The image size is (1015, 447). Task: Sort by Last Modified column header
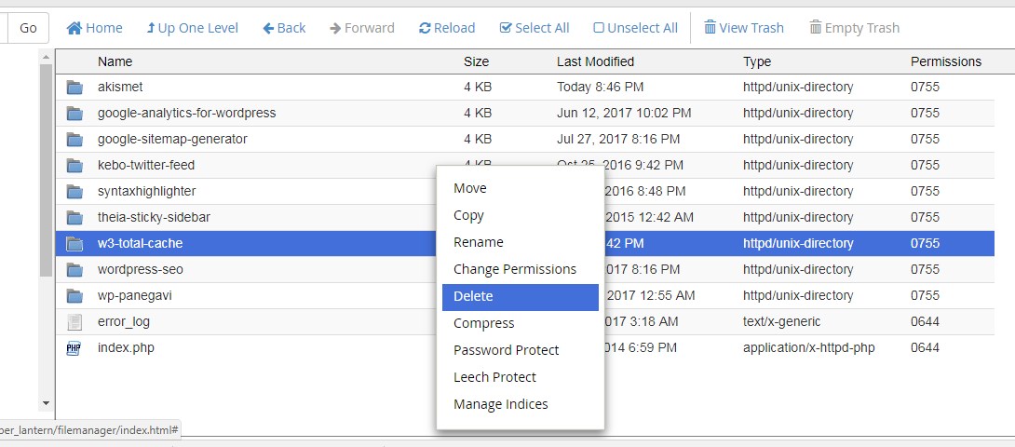pos(595,62)
